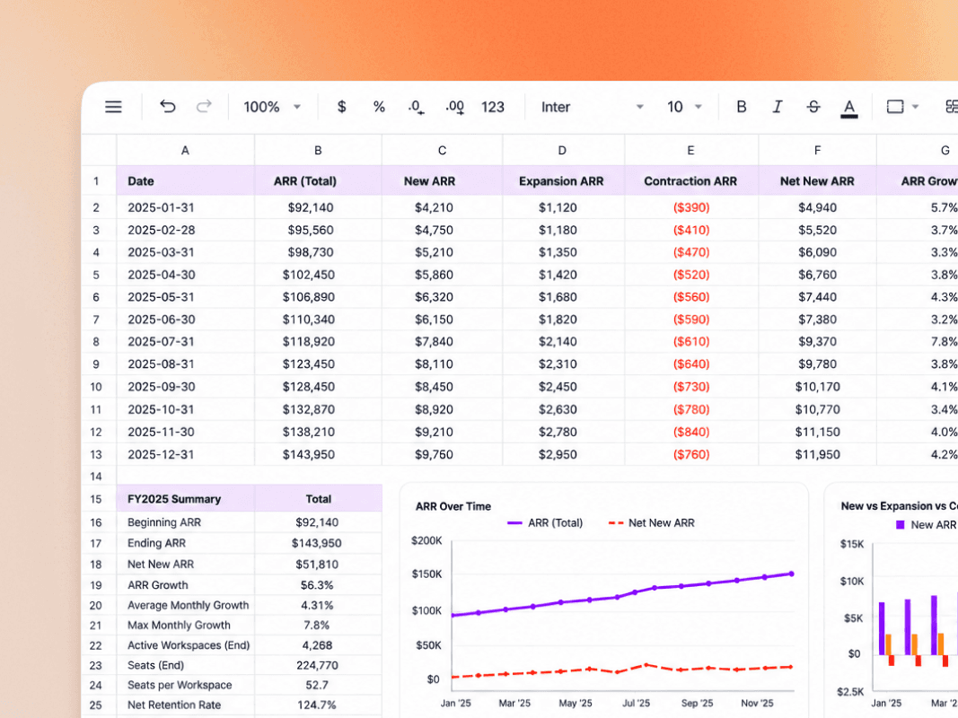This screenshot has width=958, height=718.
Task: Decrease decimal places button
Action: pyautogui.click(x=416, y=108)
